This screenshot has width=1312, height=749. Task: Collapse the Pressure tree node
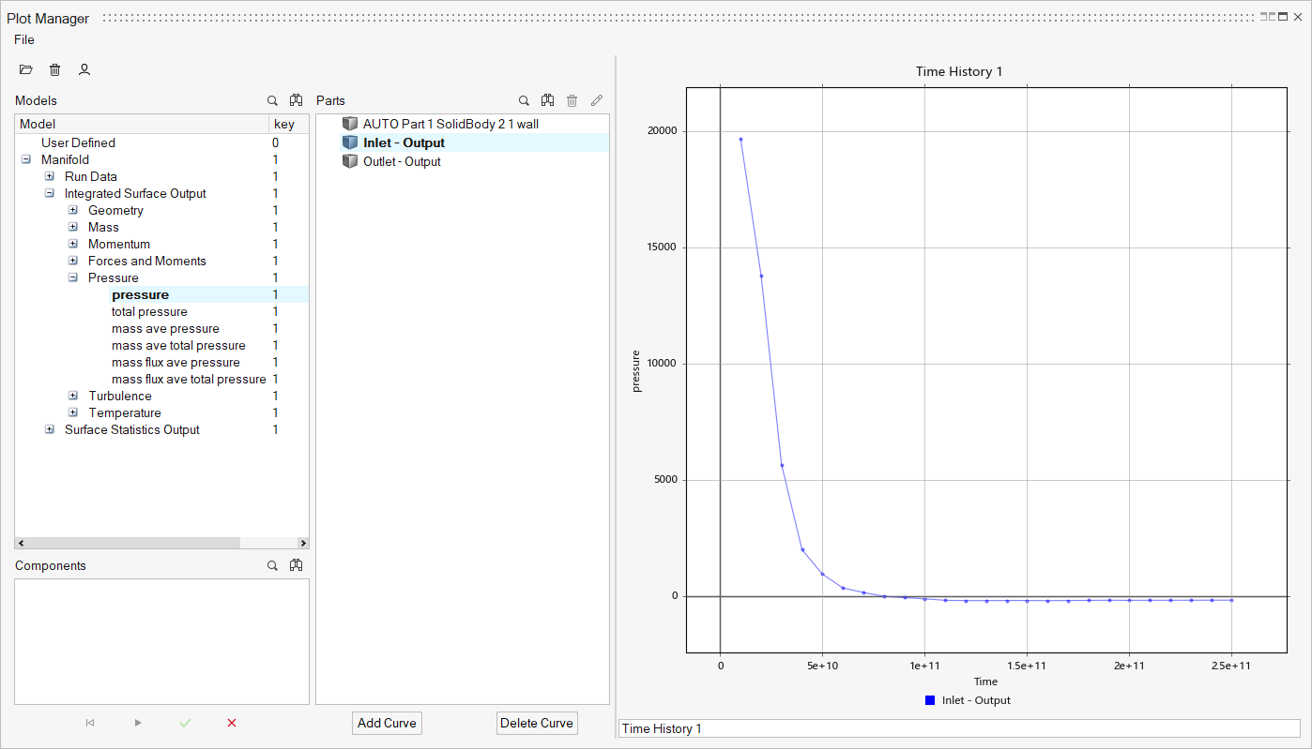click(73, 278)
